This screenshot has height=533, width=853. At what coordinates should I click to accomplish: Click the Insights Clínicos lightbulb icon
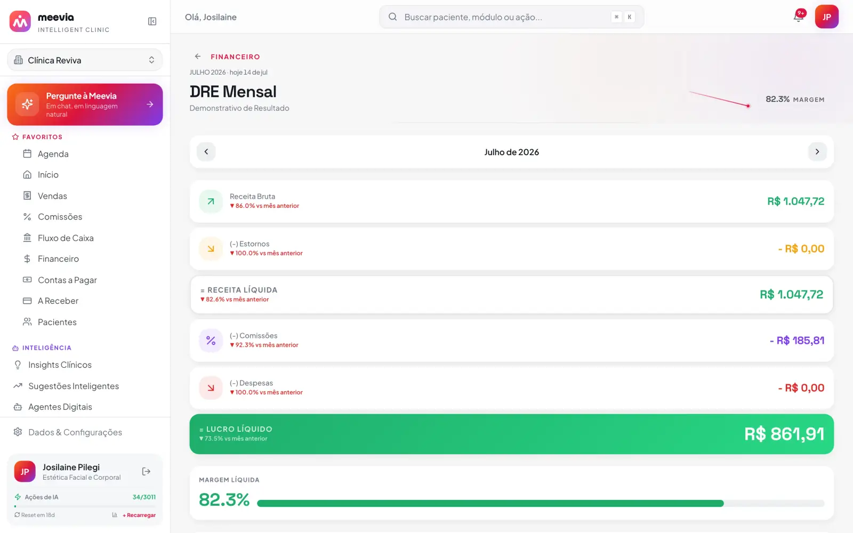pos(18,365)
